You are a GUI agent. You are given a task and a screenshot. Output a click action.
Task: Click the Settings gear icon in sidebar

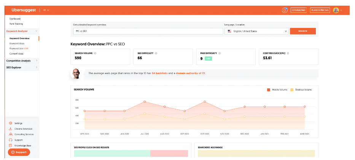[x=11, y=123]
